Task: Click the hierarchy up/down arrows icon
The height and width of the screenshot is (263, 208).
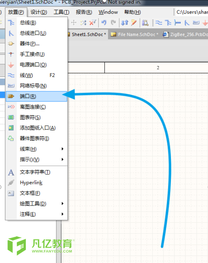Action: [x=125, y=22]
